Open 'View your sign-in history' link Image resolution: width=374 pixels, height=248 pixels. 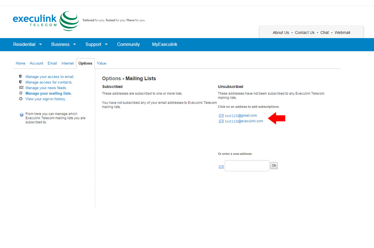click(x=46, y=99)
